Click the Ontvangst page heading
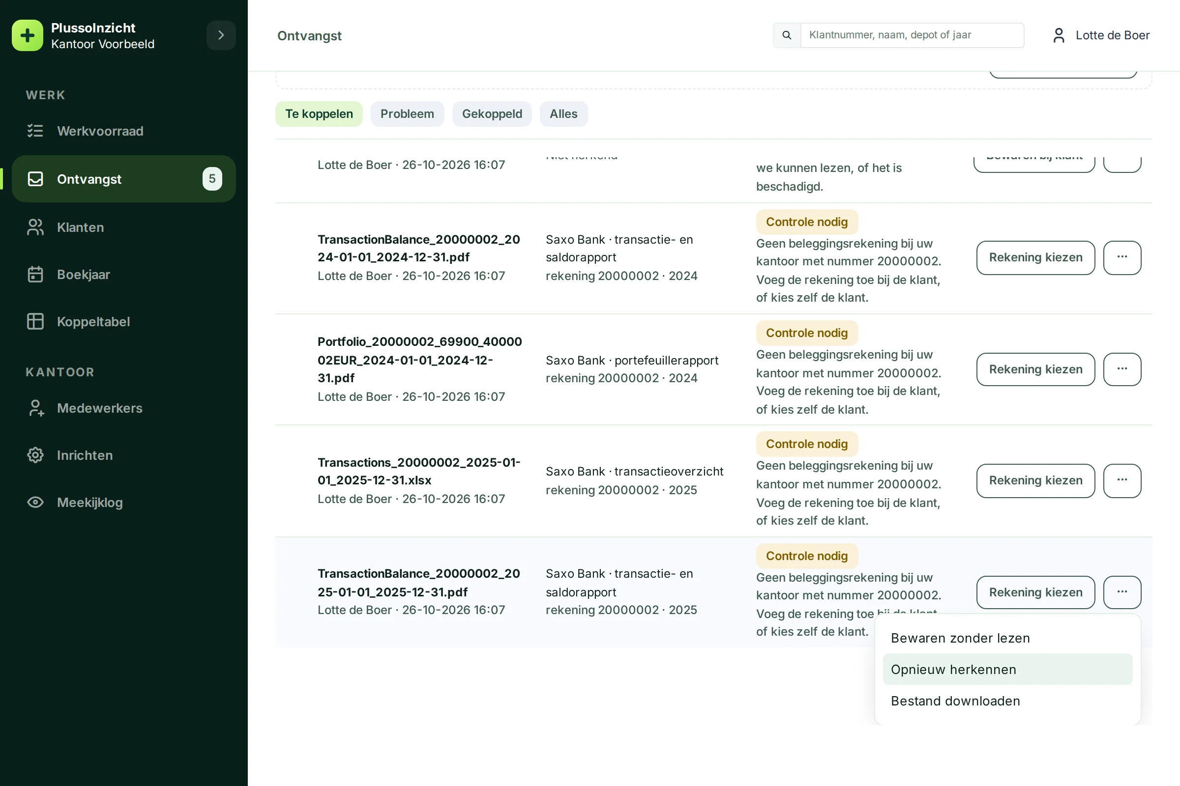The width and height of the screenshot is (1180, 786). (309, 35)
